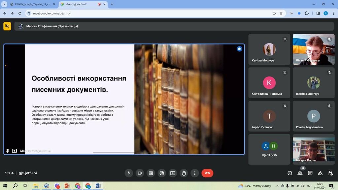Open the Chrome tab search dropdown
Image resolution: width=338 pixels, height=190 pixels.
click(x=4, y=4)
